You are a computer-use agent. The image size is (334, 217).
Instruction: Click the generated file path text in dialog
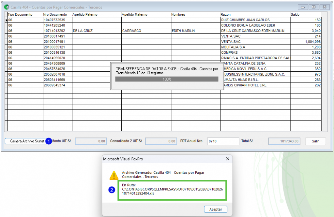pyautogui.click(x=172, y=191)
